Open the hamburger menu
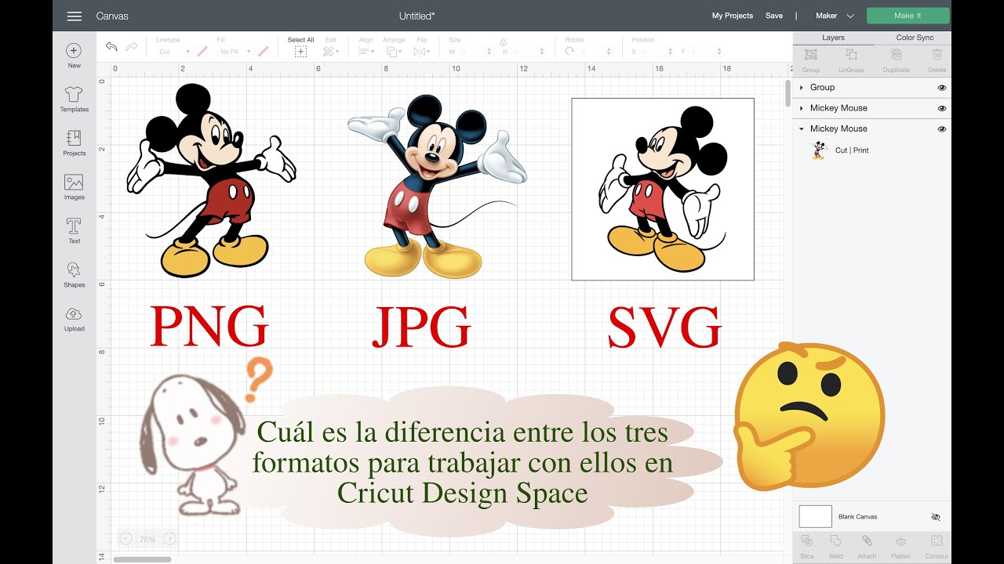The image size is (1004, 564). [x=75, y=16]
